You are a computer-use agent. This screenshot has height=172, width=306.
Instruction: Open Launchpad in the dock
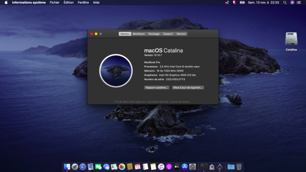[75, 167]
